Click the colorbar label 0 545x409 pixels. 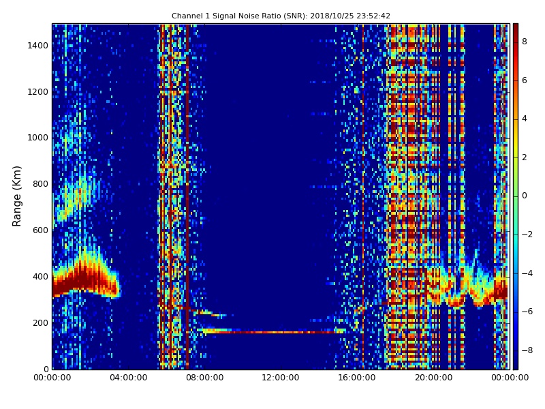pyautogui.click(x=525, y=196)
